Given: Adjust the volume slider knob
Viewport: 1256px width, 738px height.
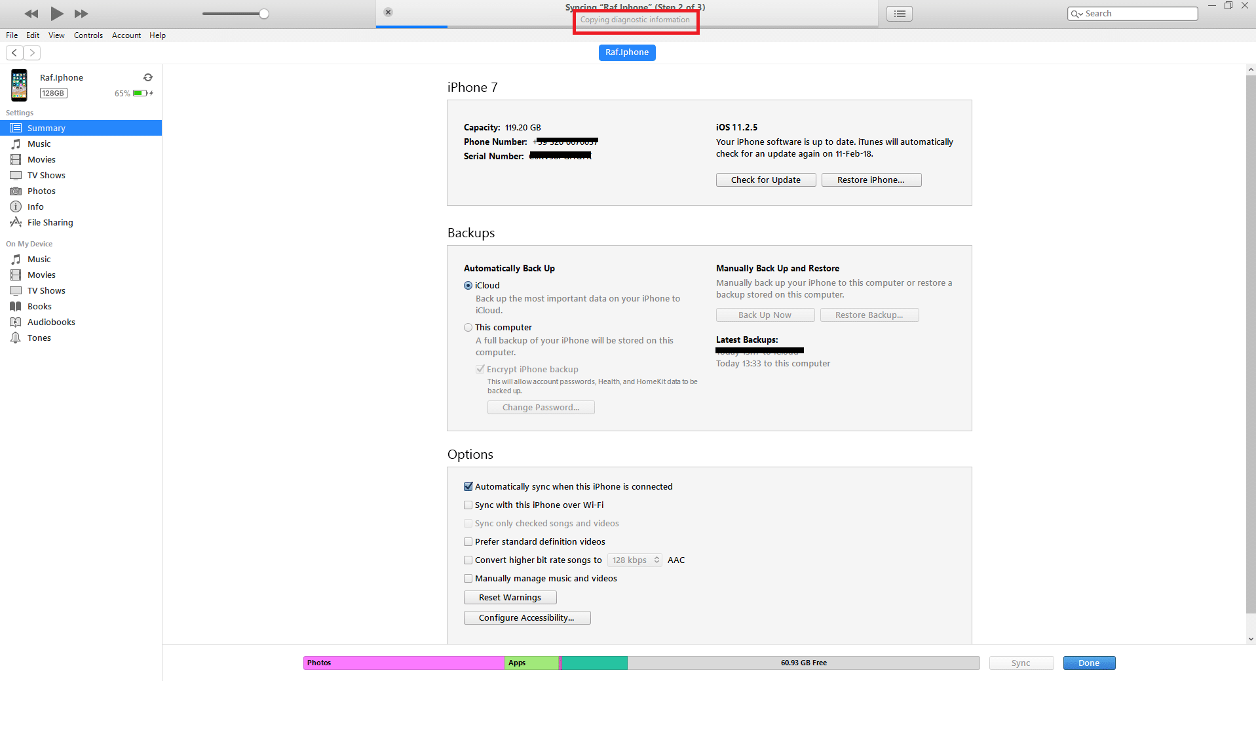Looking at the screenshot, I should click(264, 14).
